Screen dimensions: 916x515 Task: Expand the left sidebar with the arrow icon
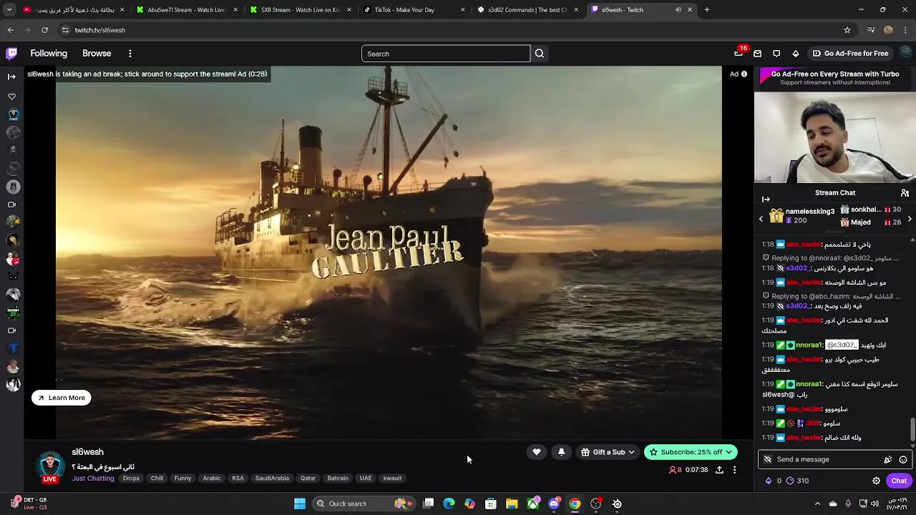click(11, 76)
